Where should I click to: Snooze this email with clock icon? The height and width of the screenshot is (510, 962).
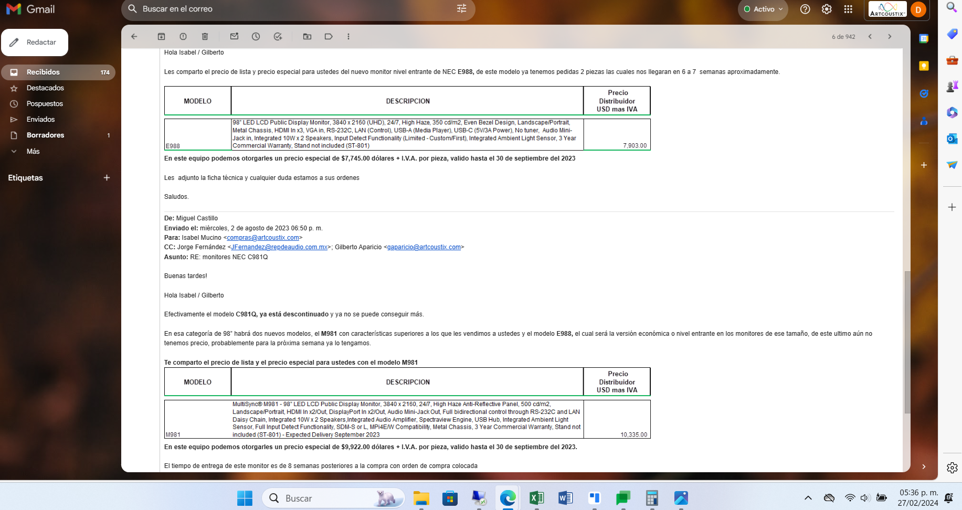[256, 37]
